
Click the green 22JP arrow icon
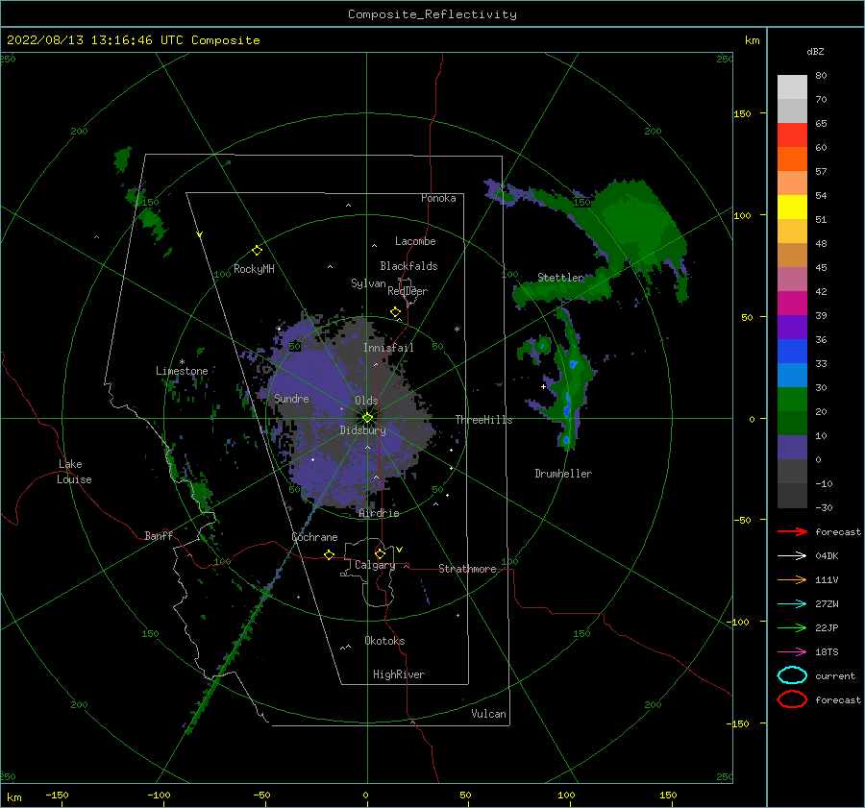click(x=792, y=627)
